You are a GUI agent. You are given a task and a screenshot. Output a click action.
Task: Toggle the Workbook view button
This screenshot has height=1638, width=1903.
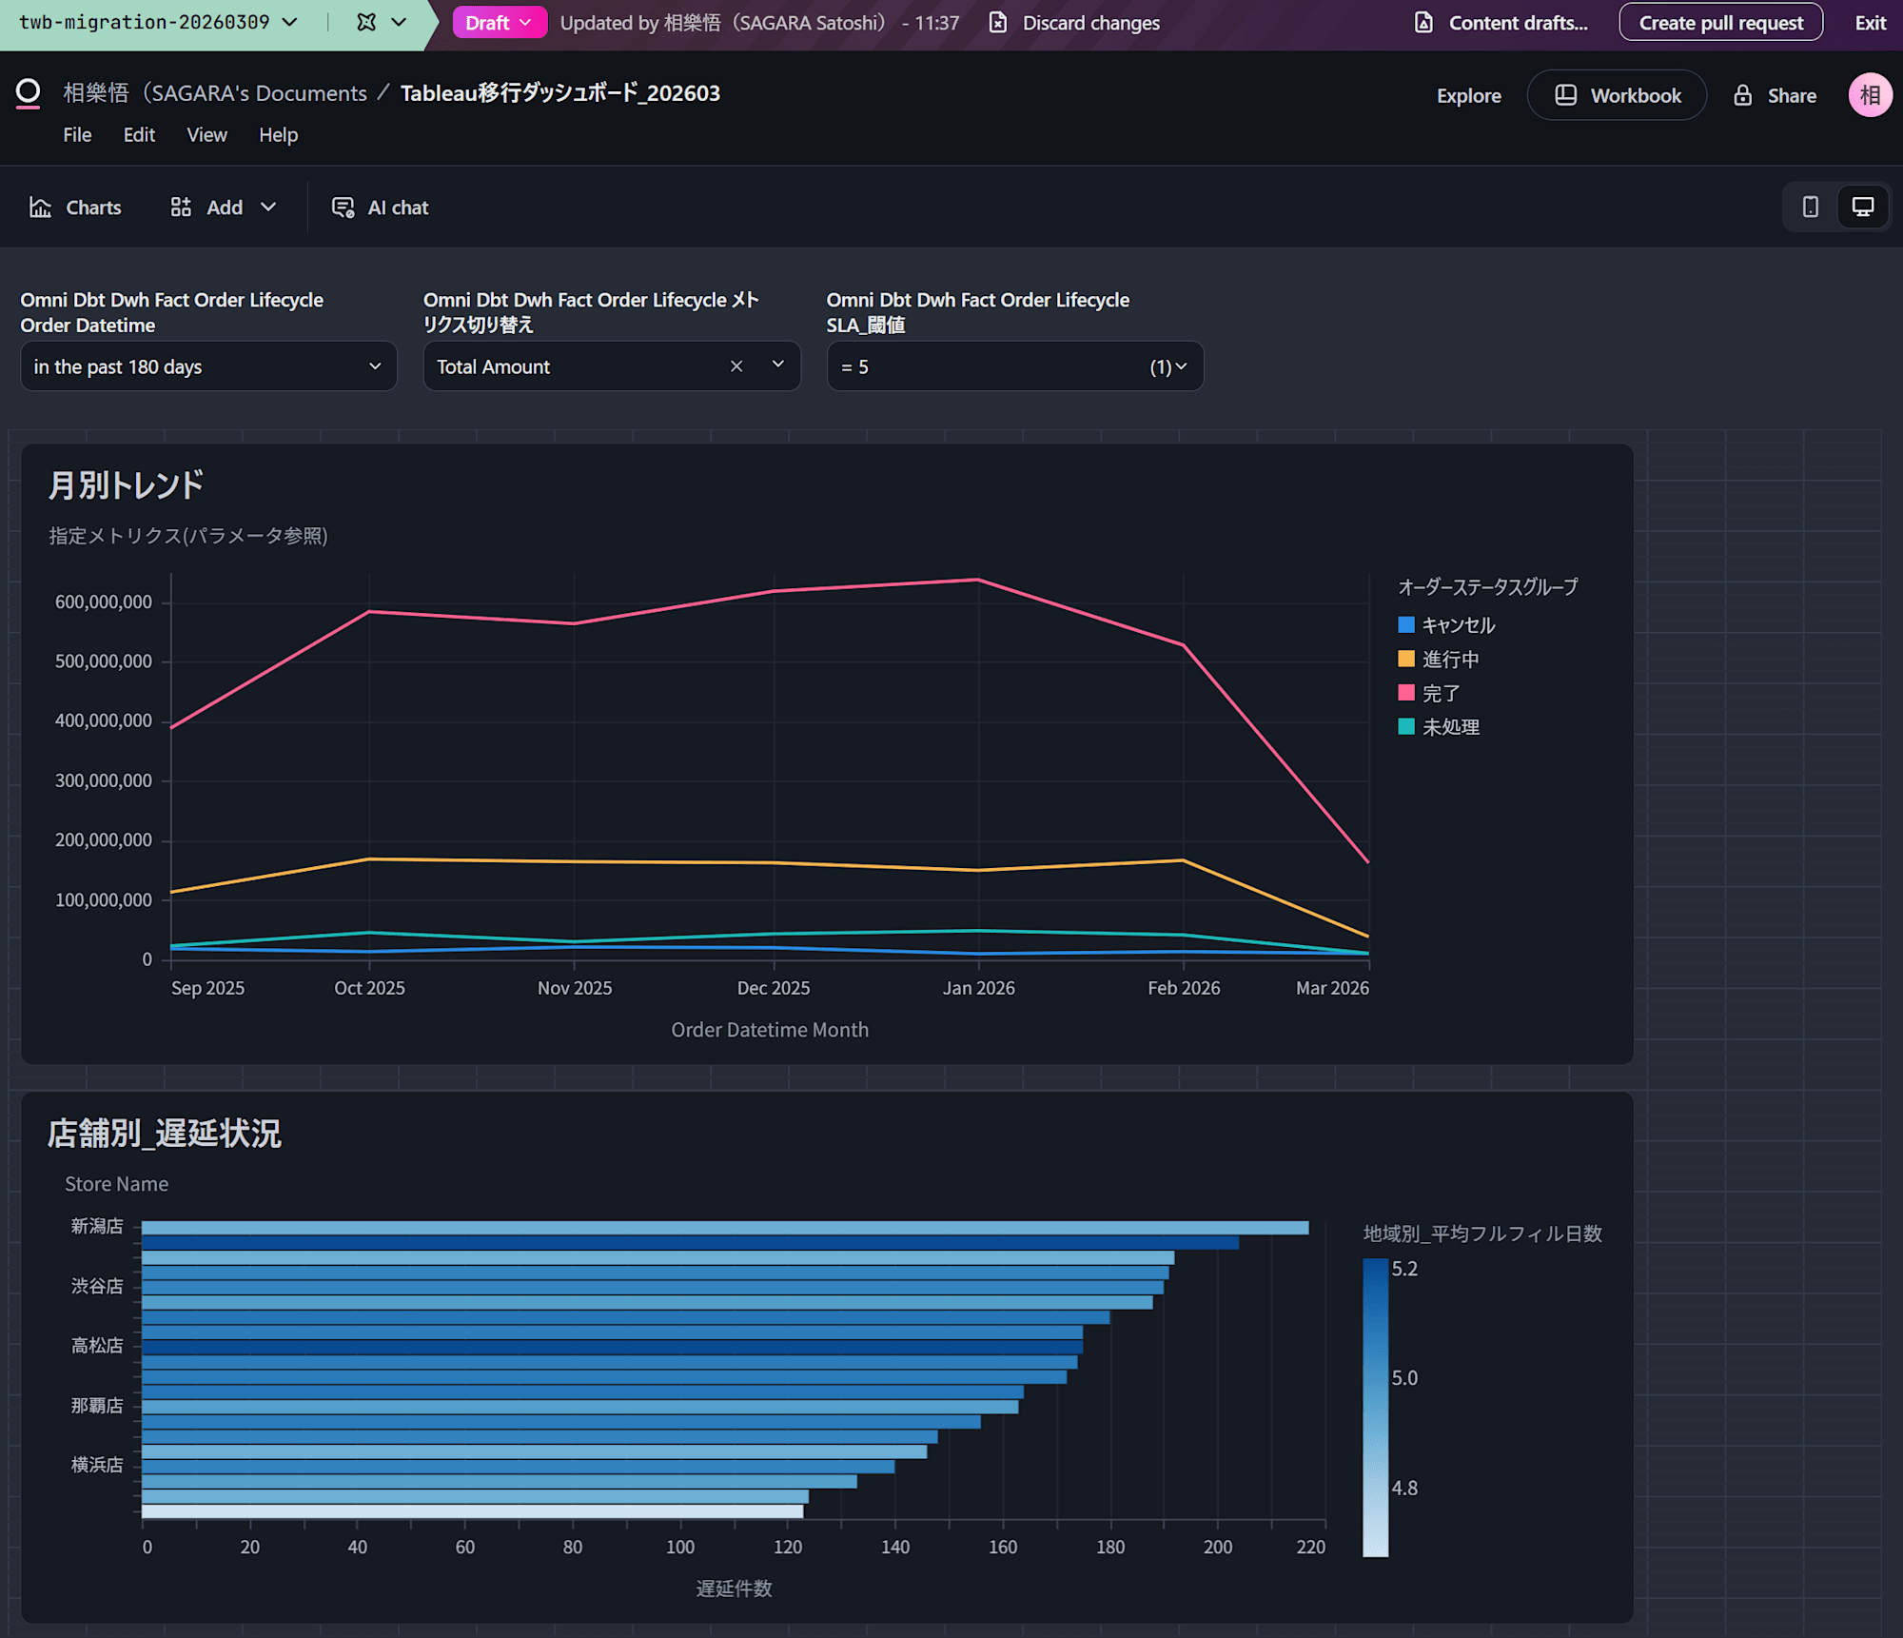(1617, 95)
